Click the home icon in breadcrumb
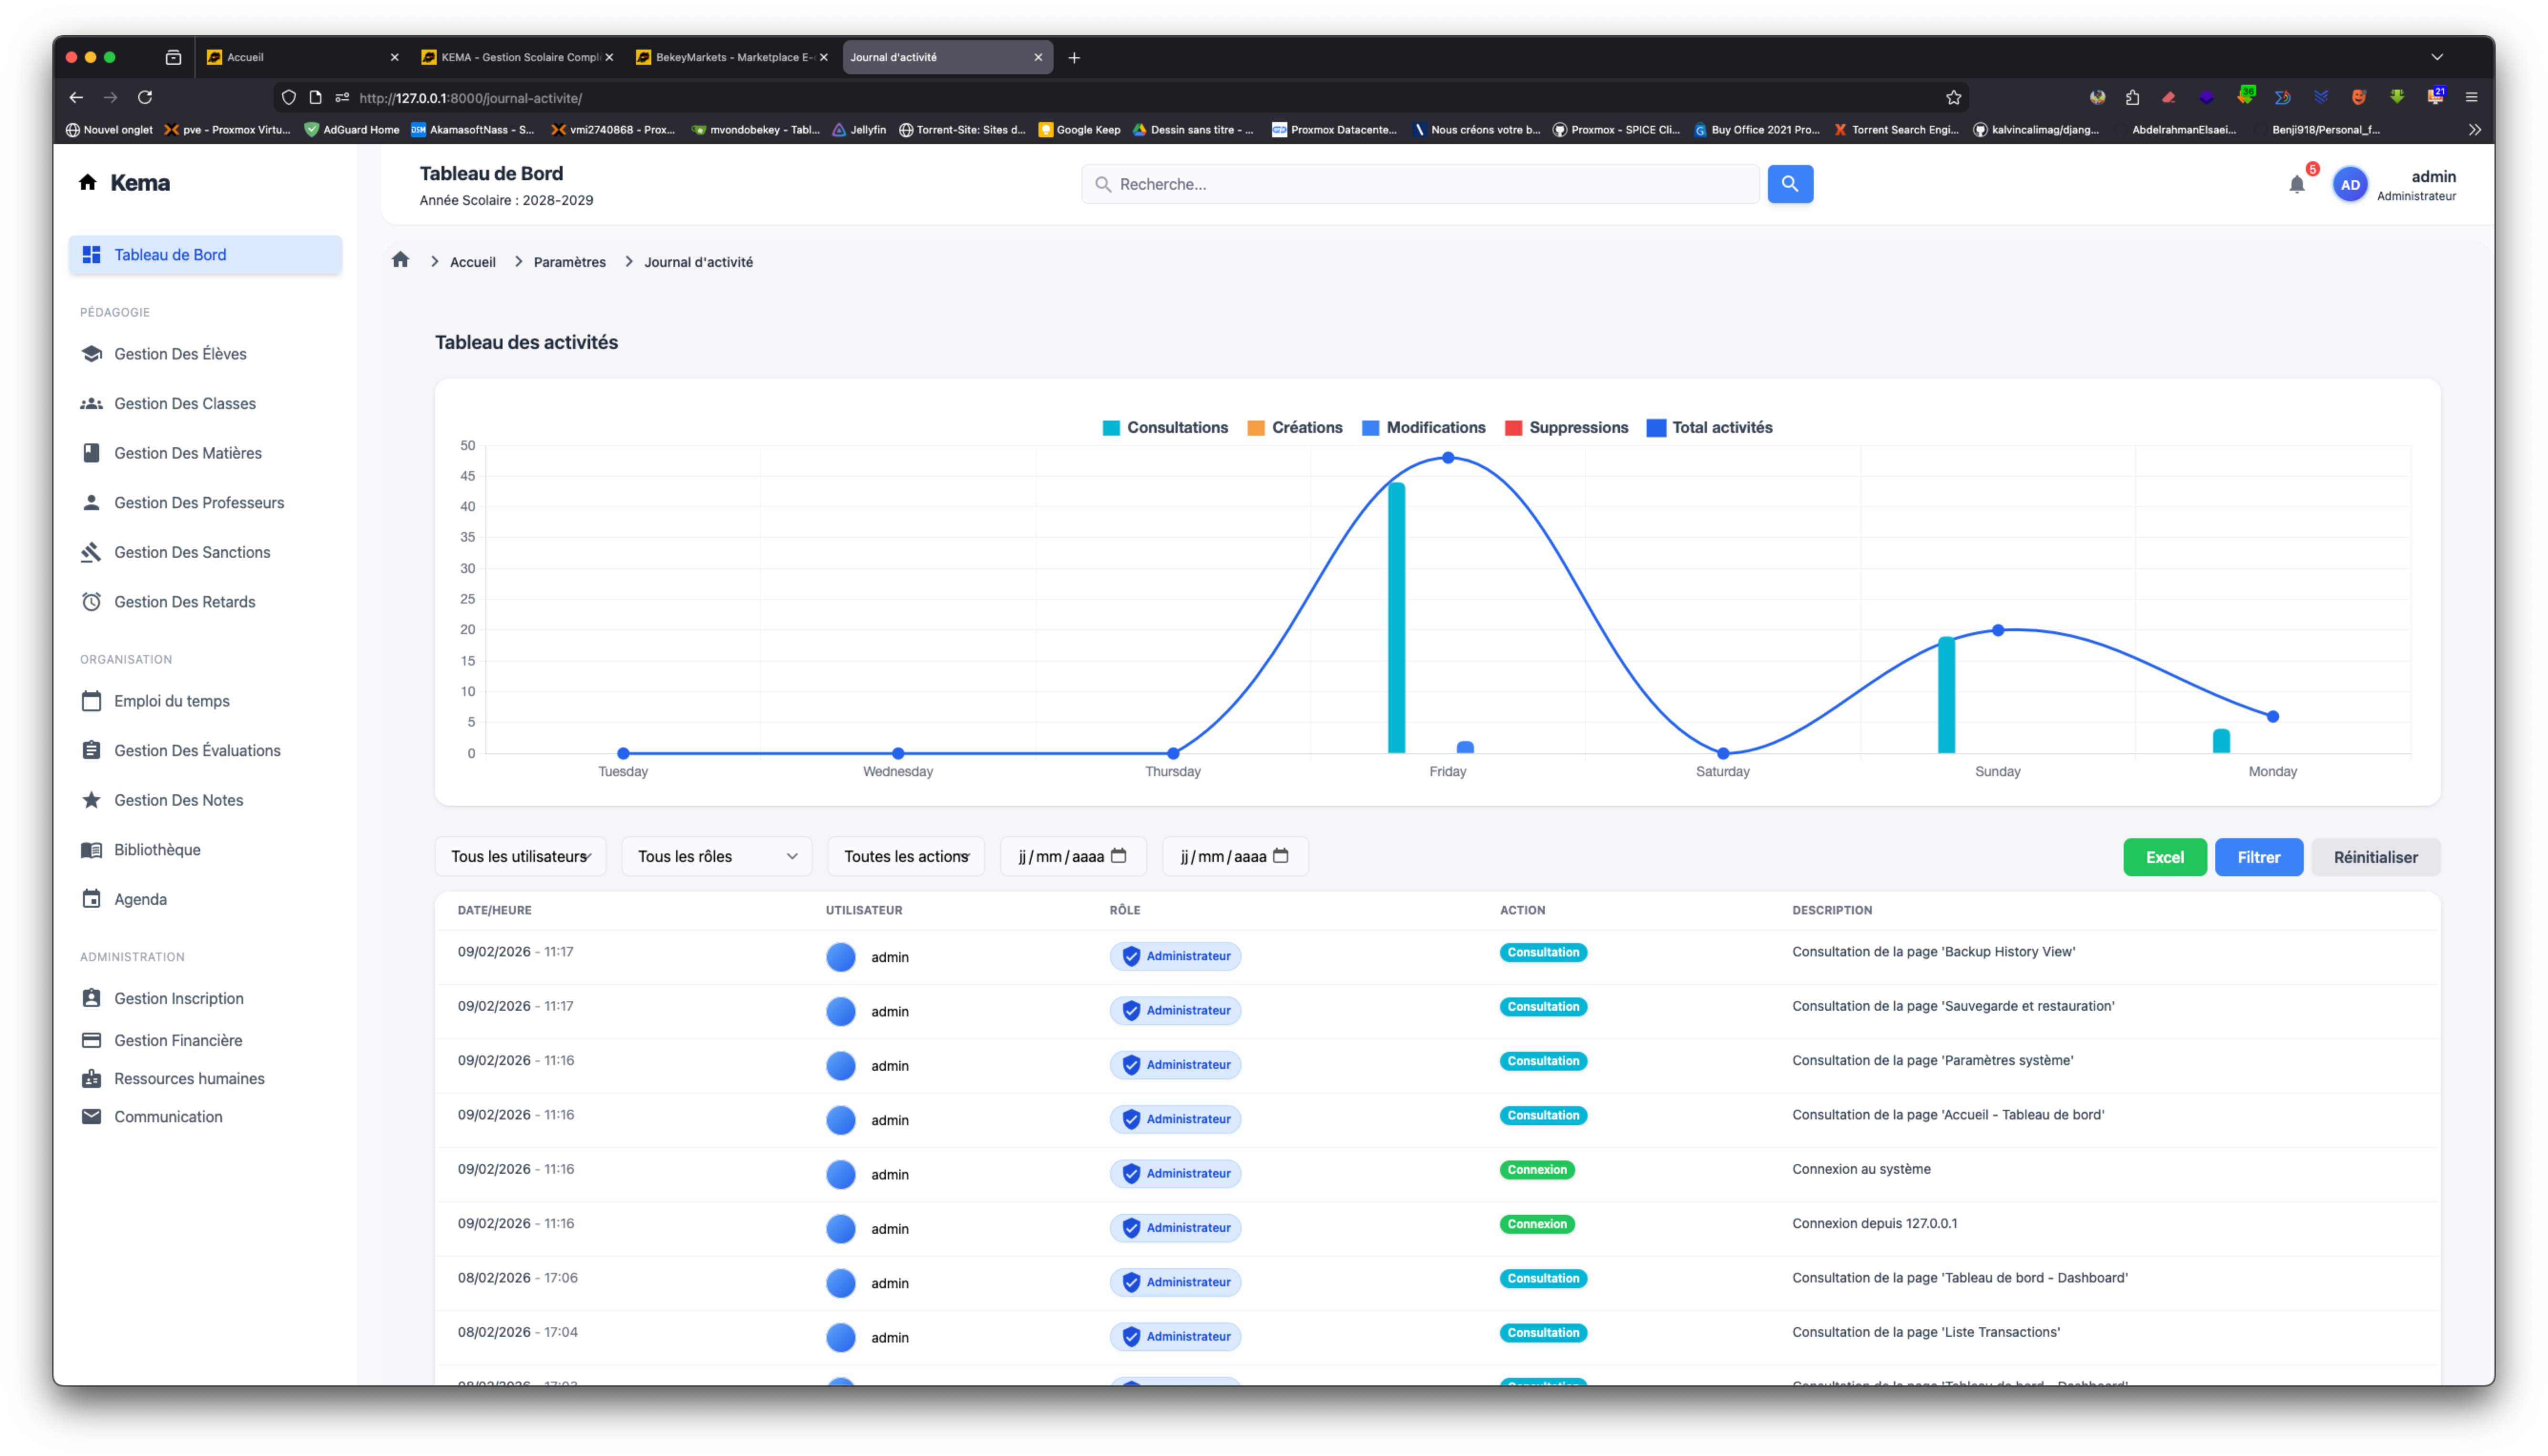The width and height of the screenshot is (2548, 1456). point(401,261)
